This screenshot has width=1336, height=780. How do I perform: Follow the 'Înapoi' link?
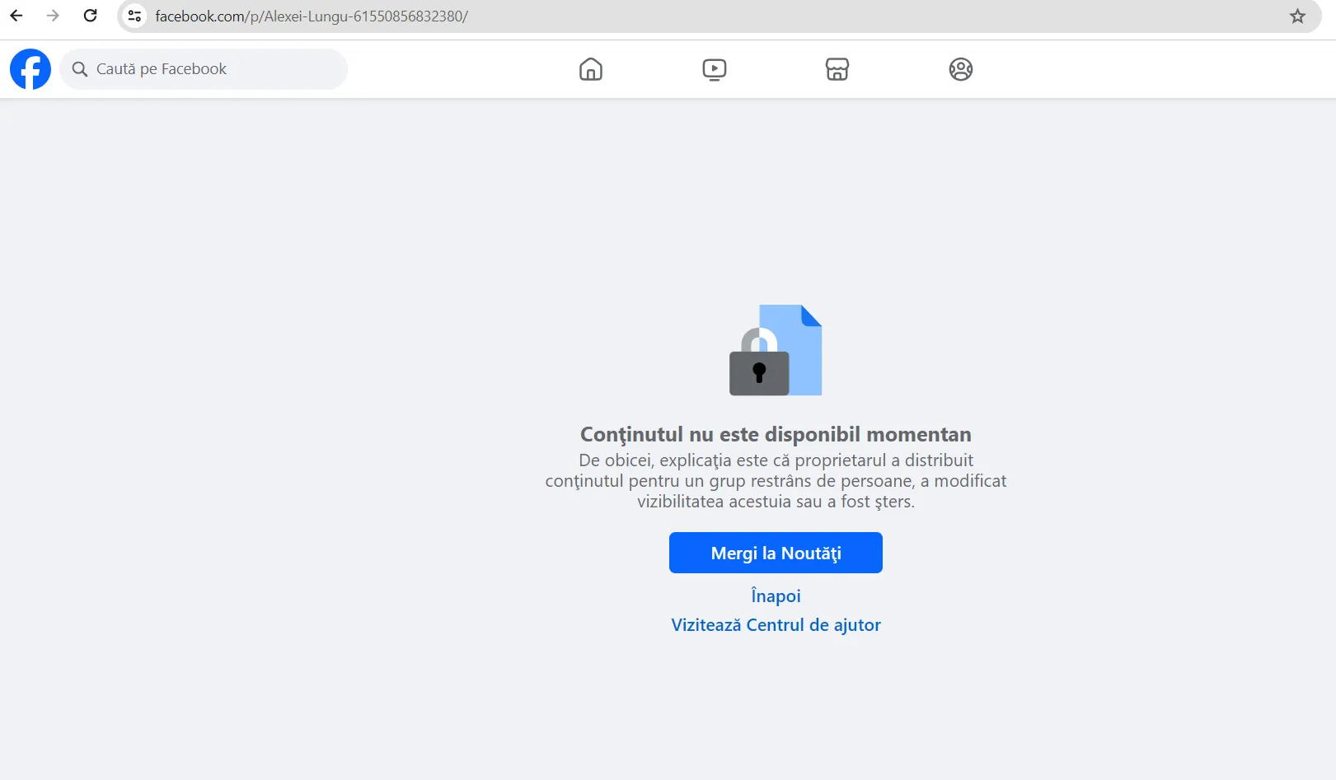click(x=776, y=596)
